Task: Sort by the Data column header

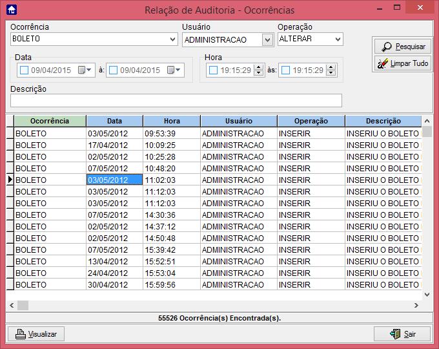Action: click(x=114, y=121)
